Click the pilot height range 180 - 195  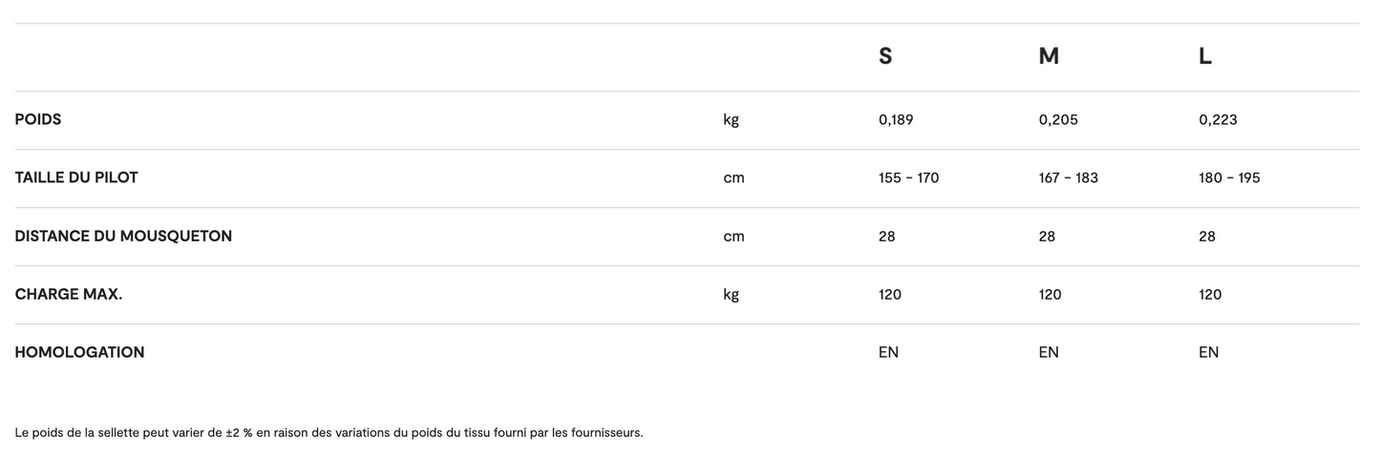tap(1229, 177)
